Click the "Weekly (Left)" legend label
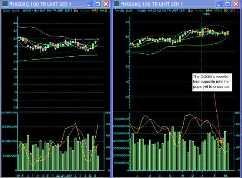 click(x=124, y=10)
